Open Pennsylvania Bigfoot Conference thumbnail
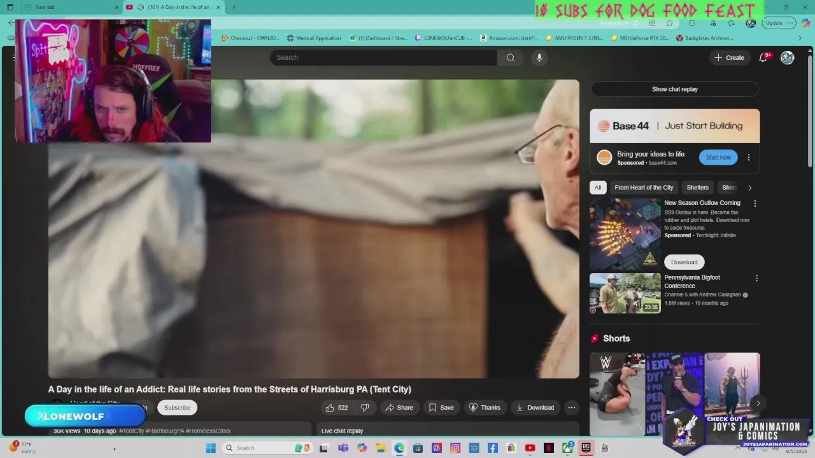815x458 pixels. pyautogui.click(x=625, y=293)
